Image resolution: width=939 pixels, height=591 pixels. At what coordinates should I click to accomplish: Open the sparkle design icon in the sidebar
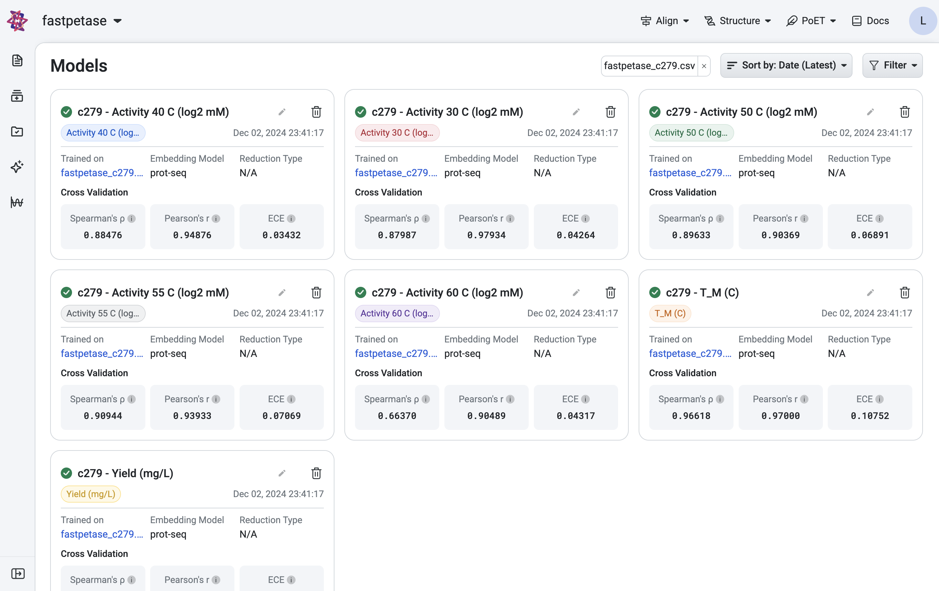[17, 167]
